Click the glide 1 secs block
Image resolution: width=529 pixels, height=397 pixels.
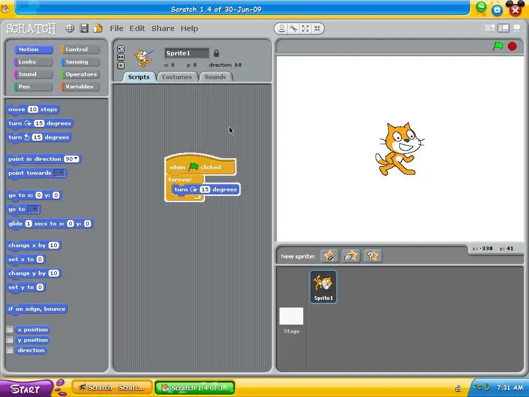[50, 224]
